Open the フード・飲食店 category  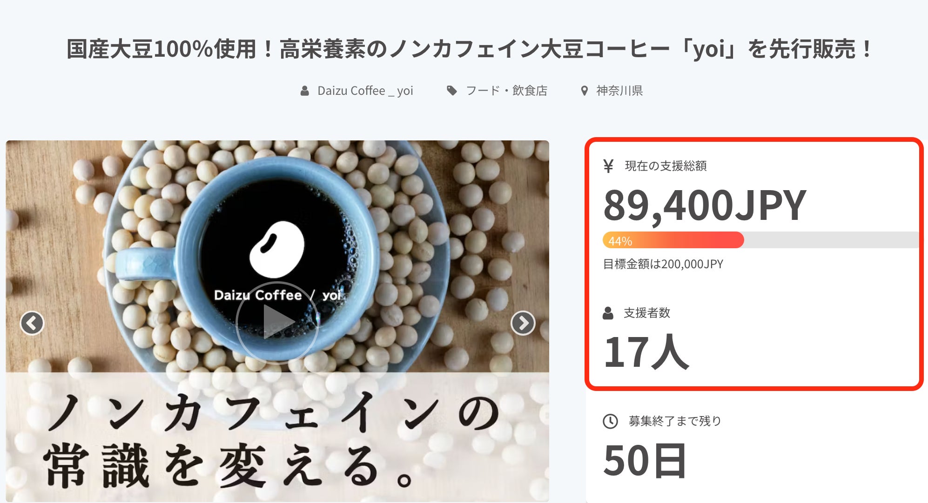(x=506, y=91)
